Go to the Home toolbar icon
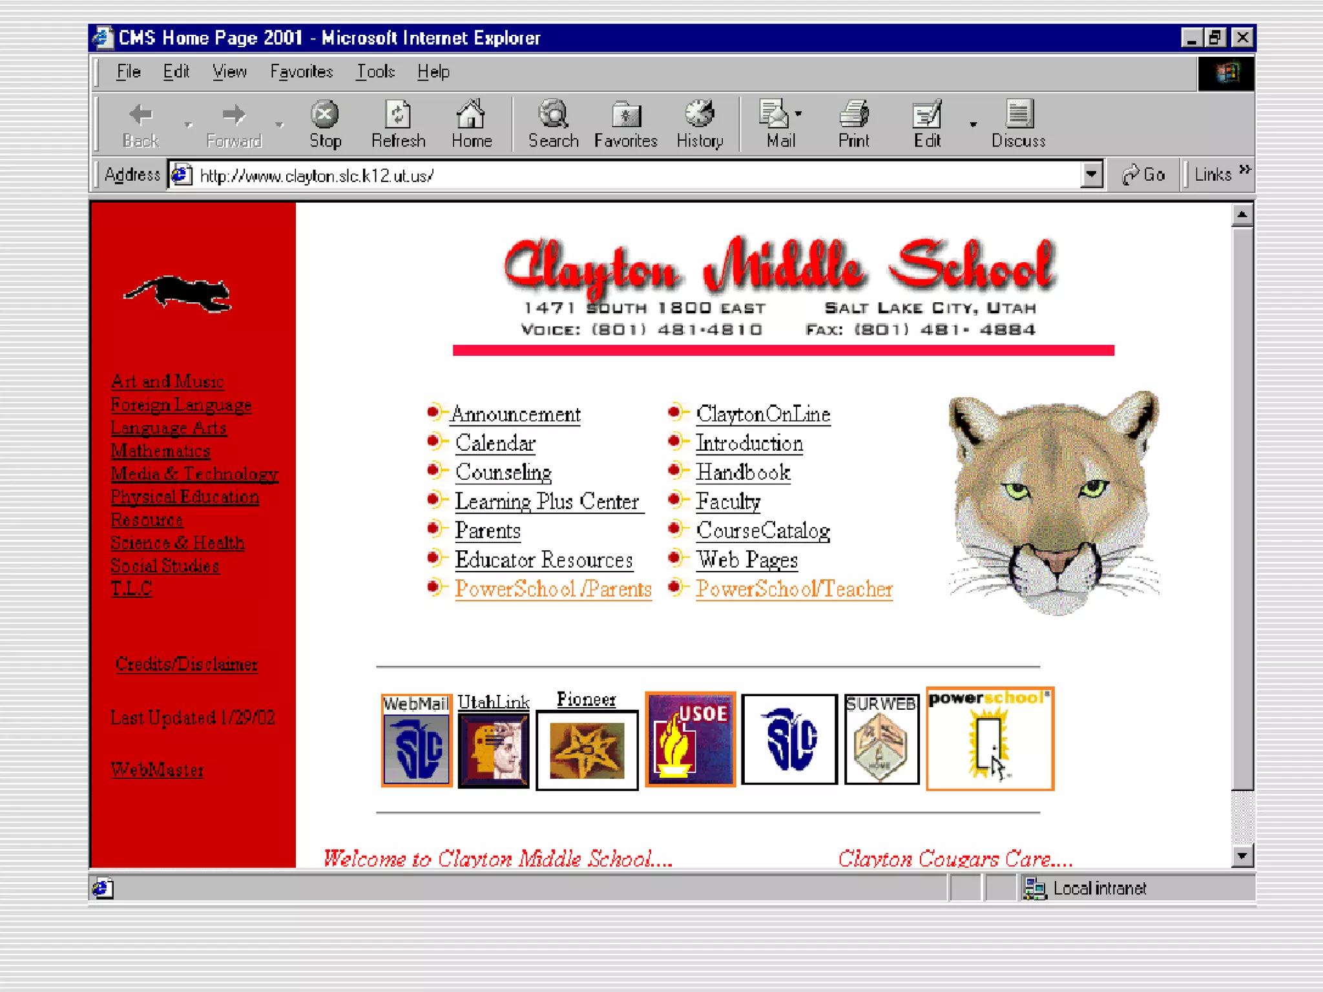The height and width of the screenshot is (992, 1323). (x=471, y=115)
